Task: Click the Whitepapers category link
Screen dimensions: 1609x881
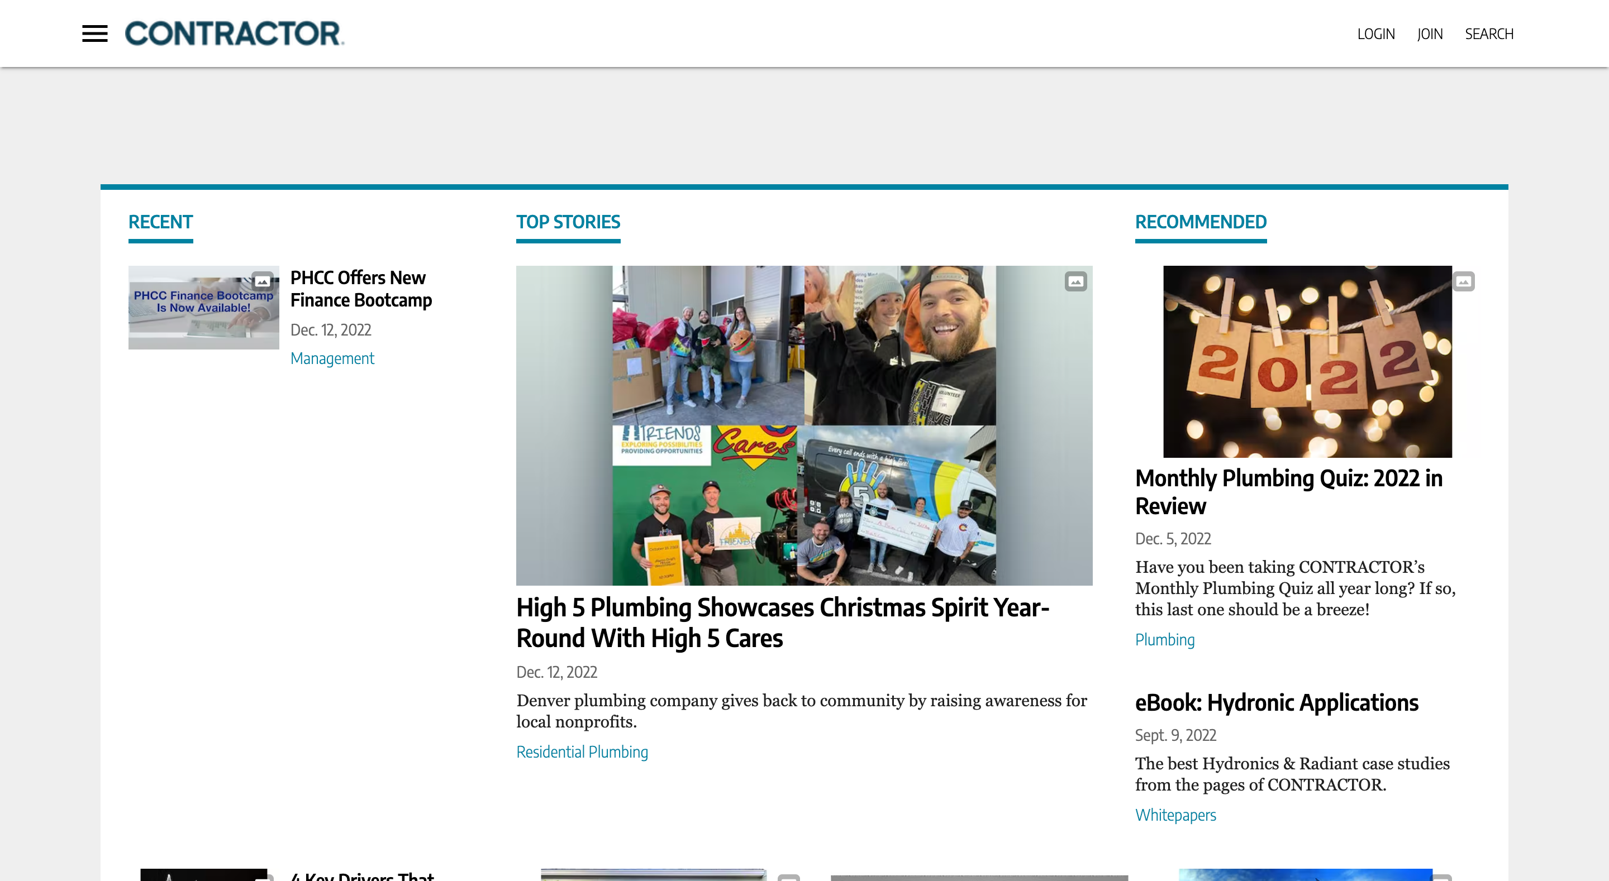Action: point(1175,815)
